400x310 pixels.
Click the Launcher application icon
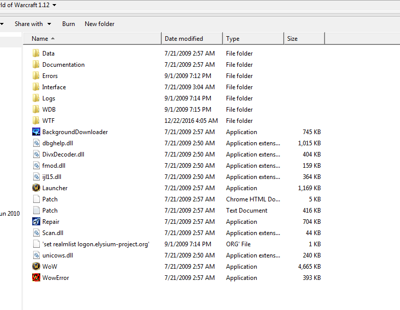[x=36, y=188]
